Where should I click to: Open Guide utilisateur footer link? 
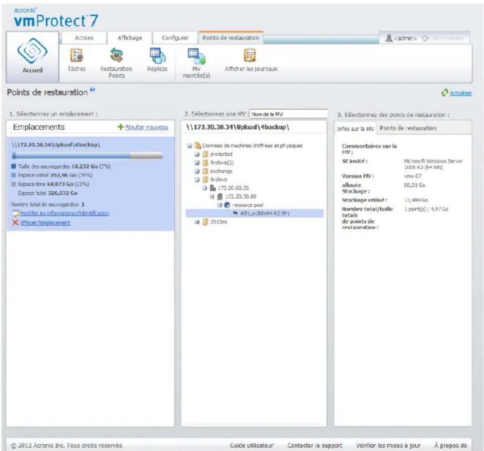[252, 445]
